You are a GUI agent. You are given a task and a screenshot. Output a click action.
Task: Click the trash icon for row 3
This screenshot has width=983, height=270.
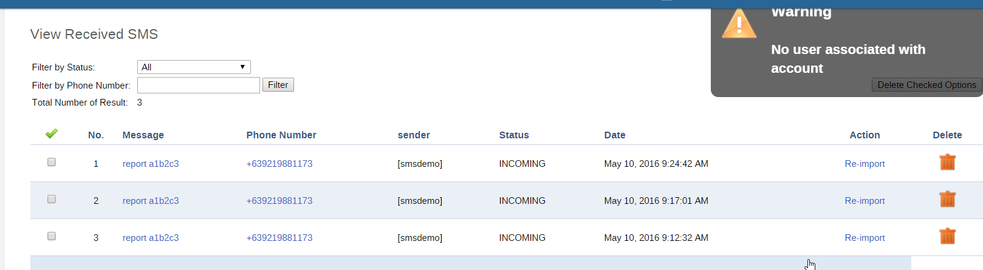pos(947,237)
